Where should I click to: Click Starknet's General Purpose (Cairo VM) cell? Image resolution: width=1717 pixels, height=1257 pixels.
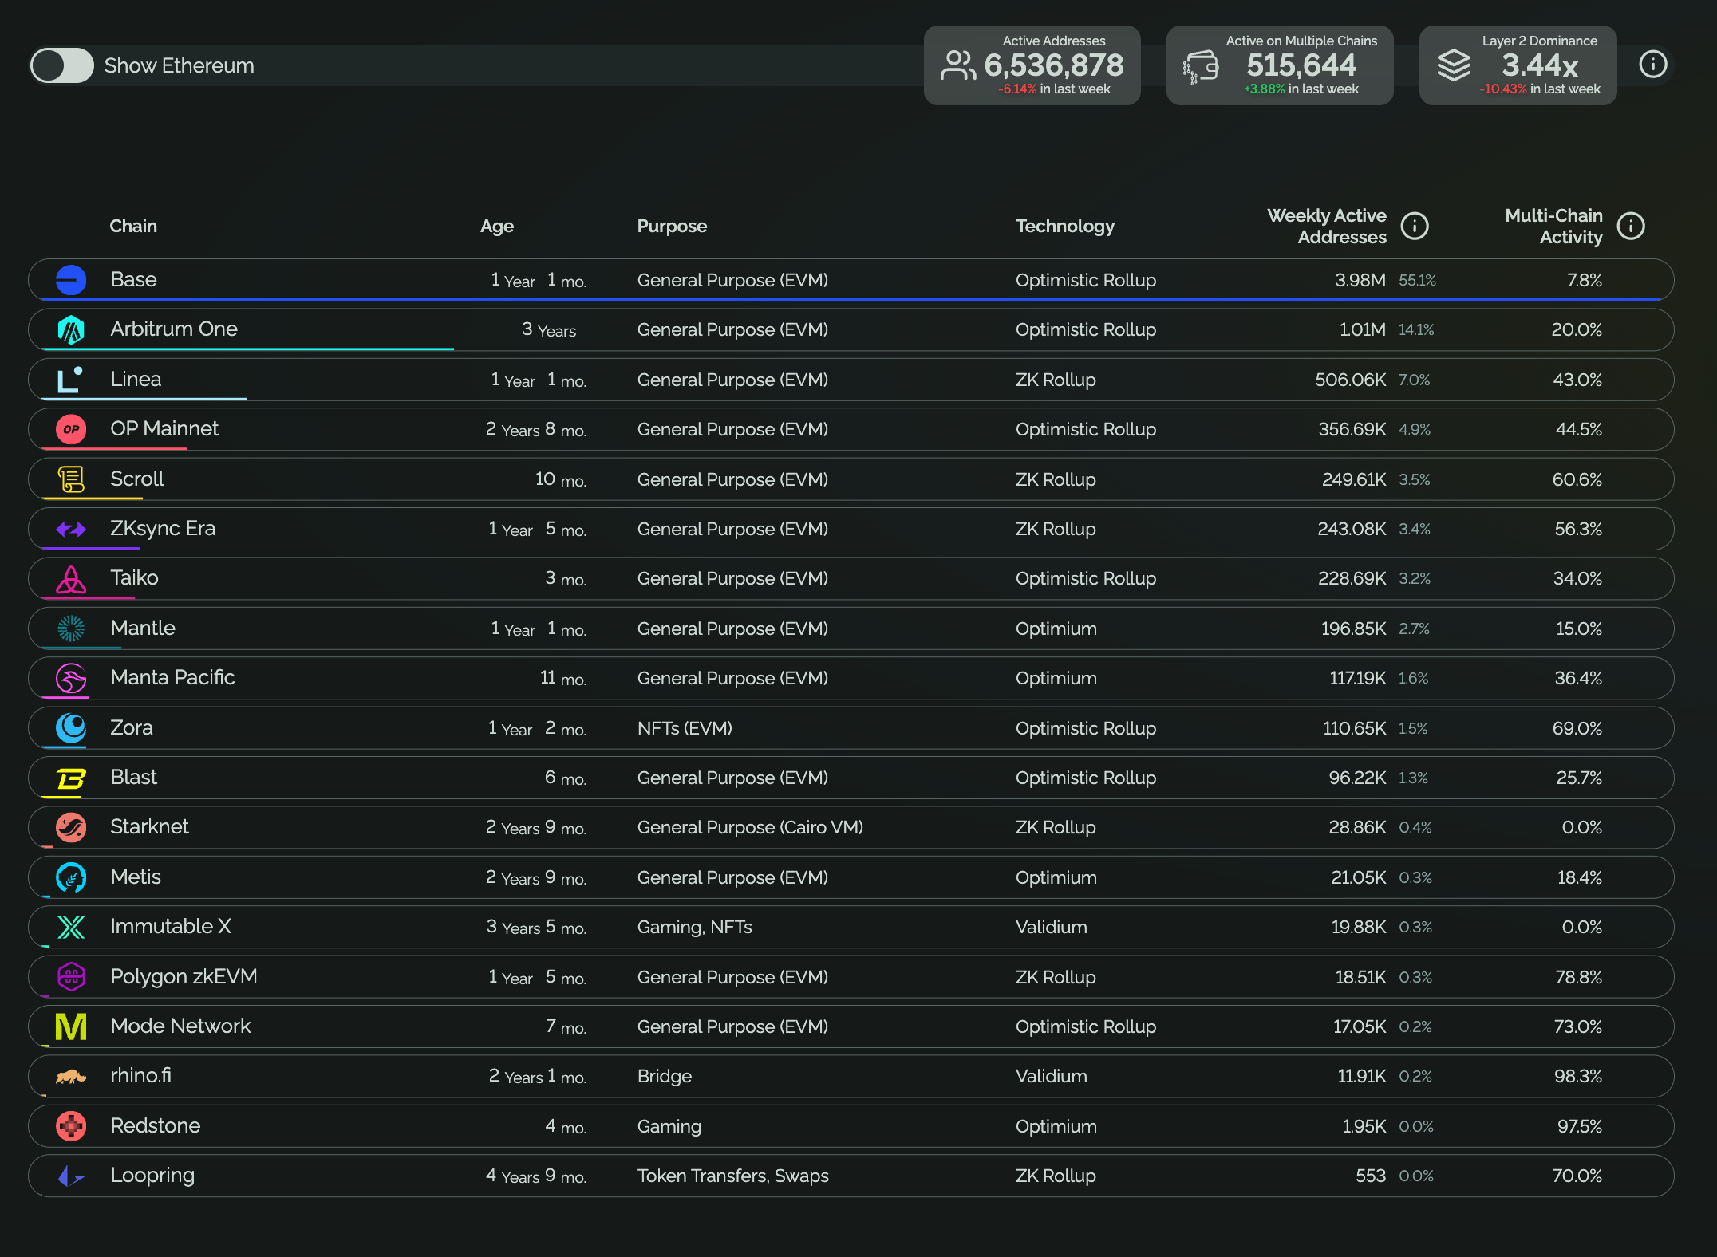point(750,827)
